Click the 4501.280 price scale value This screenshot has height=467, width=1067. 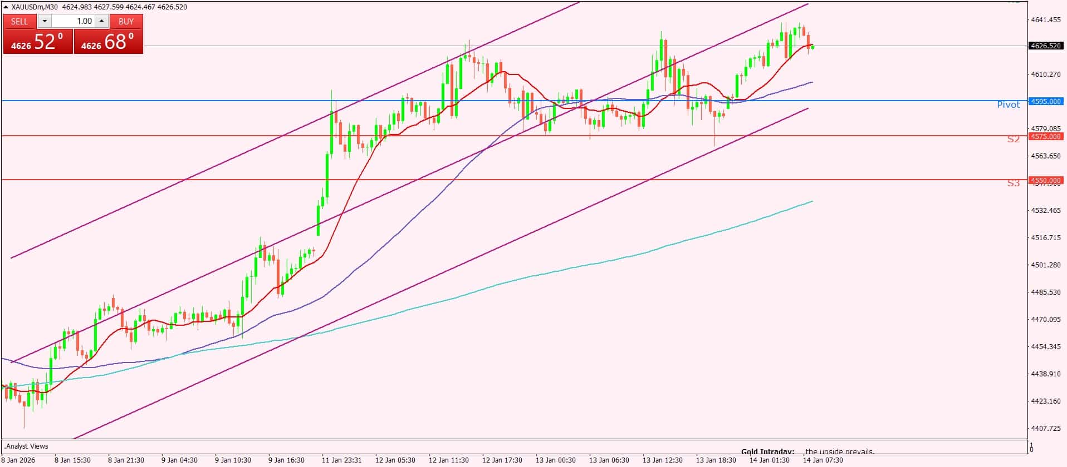pos(1046,265)
